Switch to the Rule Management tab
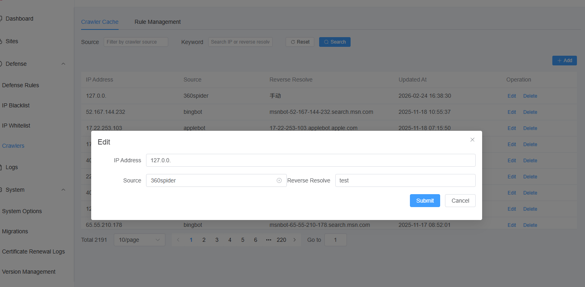Image resolution: width=585 pixels, height=287 pixels. tap(157, 22)
